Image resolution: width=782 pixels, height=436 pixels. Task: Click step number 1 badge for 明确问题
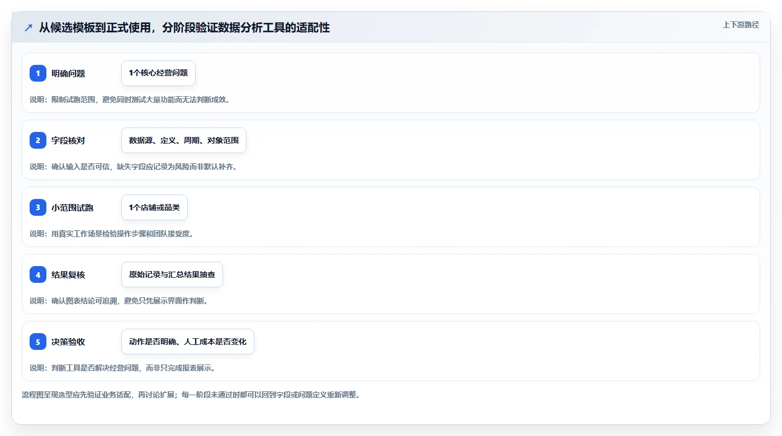point(38,73)
